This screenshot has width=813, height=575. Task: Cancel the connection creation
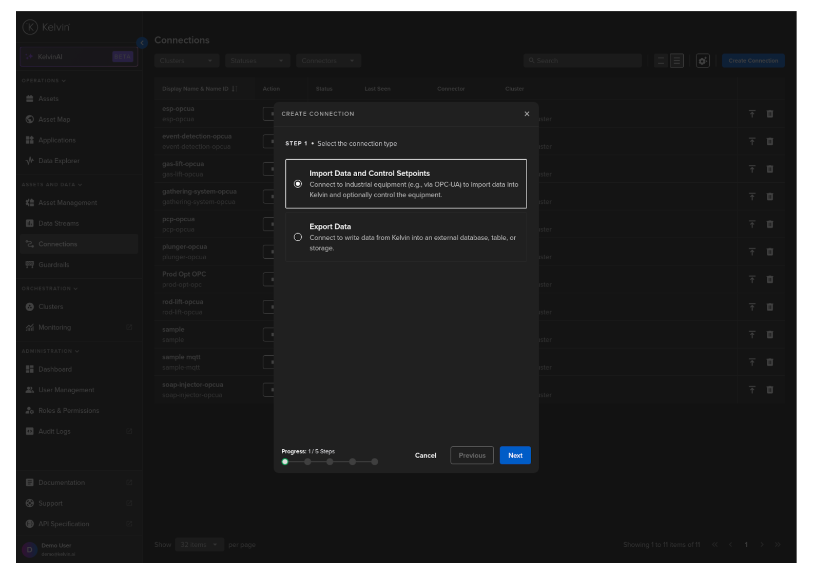pyautogui.click(x=425, y=455)
